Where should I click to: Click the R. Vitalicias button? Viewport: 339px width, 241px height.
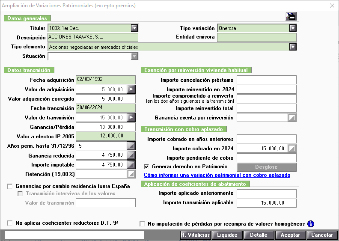[196, 235]
